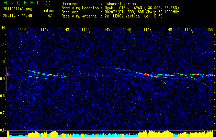Click time marker 1146
The image size is (216, 137).
coord(127,29)
